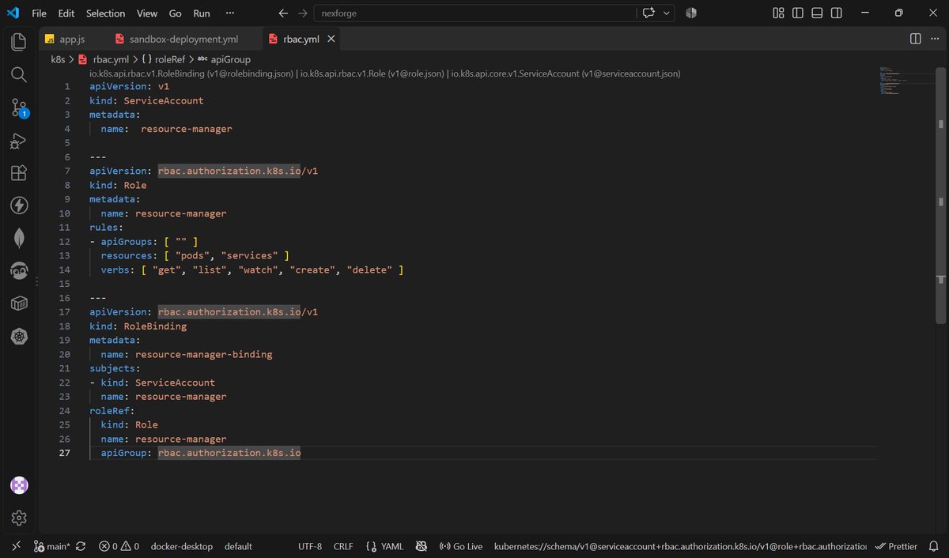Open the Thunder Client lightning icon

[19, 205]
